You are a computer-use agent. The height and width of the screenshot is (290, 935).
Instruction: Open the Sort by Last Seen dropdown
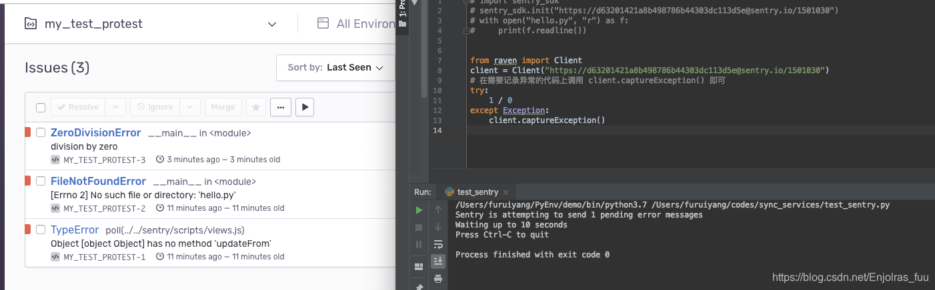(335, 67)
